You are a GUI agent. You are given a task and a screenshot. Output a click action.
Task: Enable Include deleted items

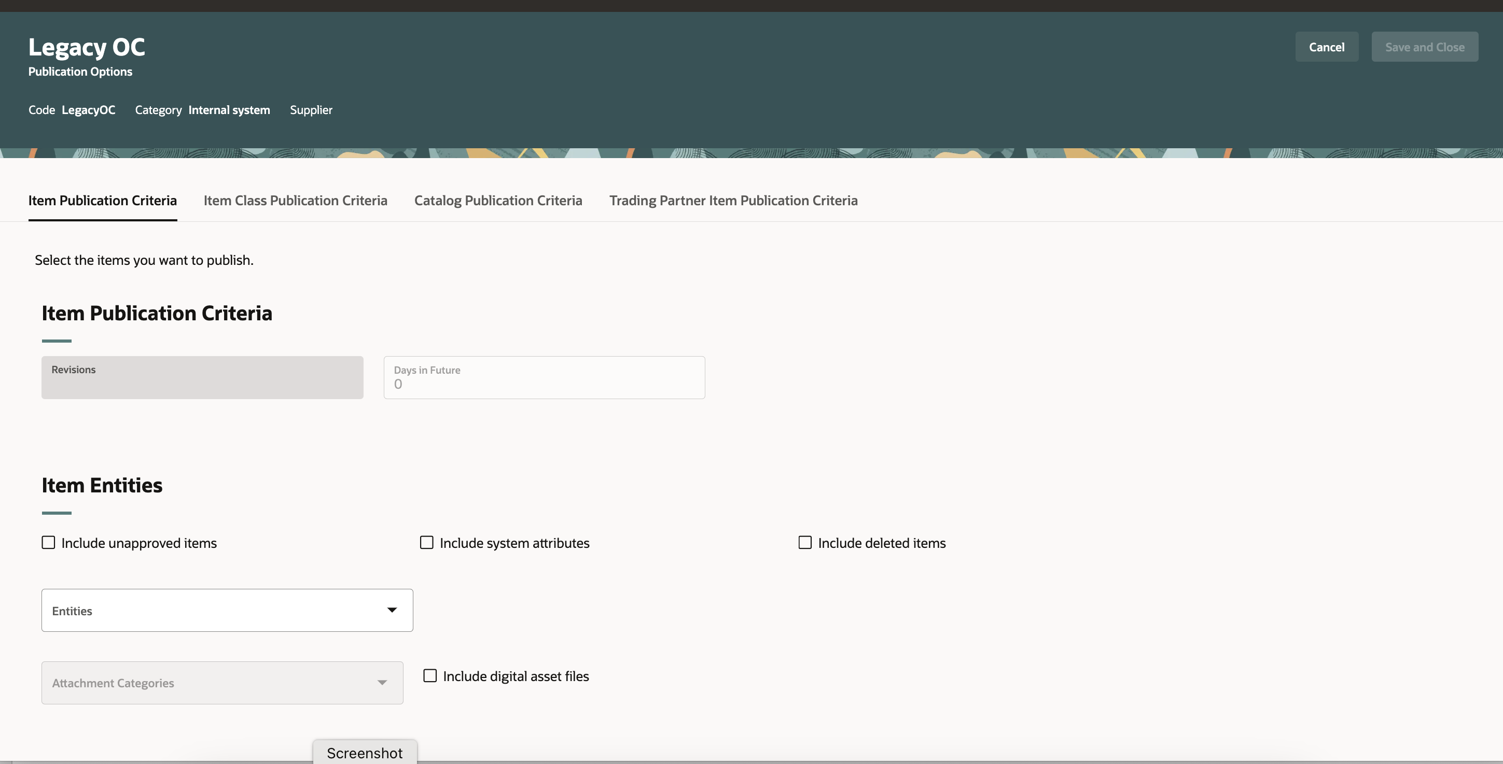click(805, 542)
